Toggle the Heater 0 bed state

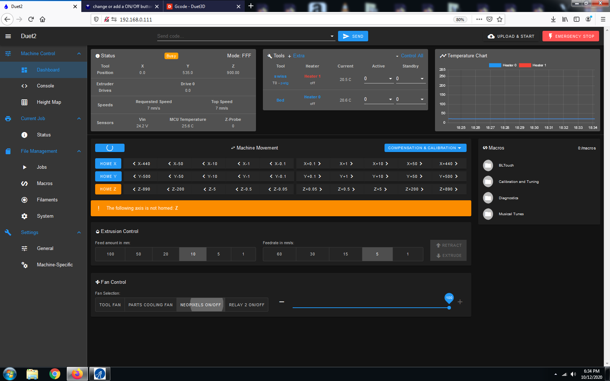pos(312,97)
